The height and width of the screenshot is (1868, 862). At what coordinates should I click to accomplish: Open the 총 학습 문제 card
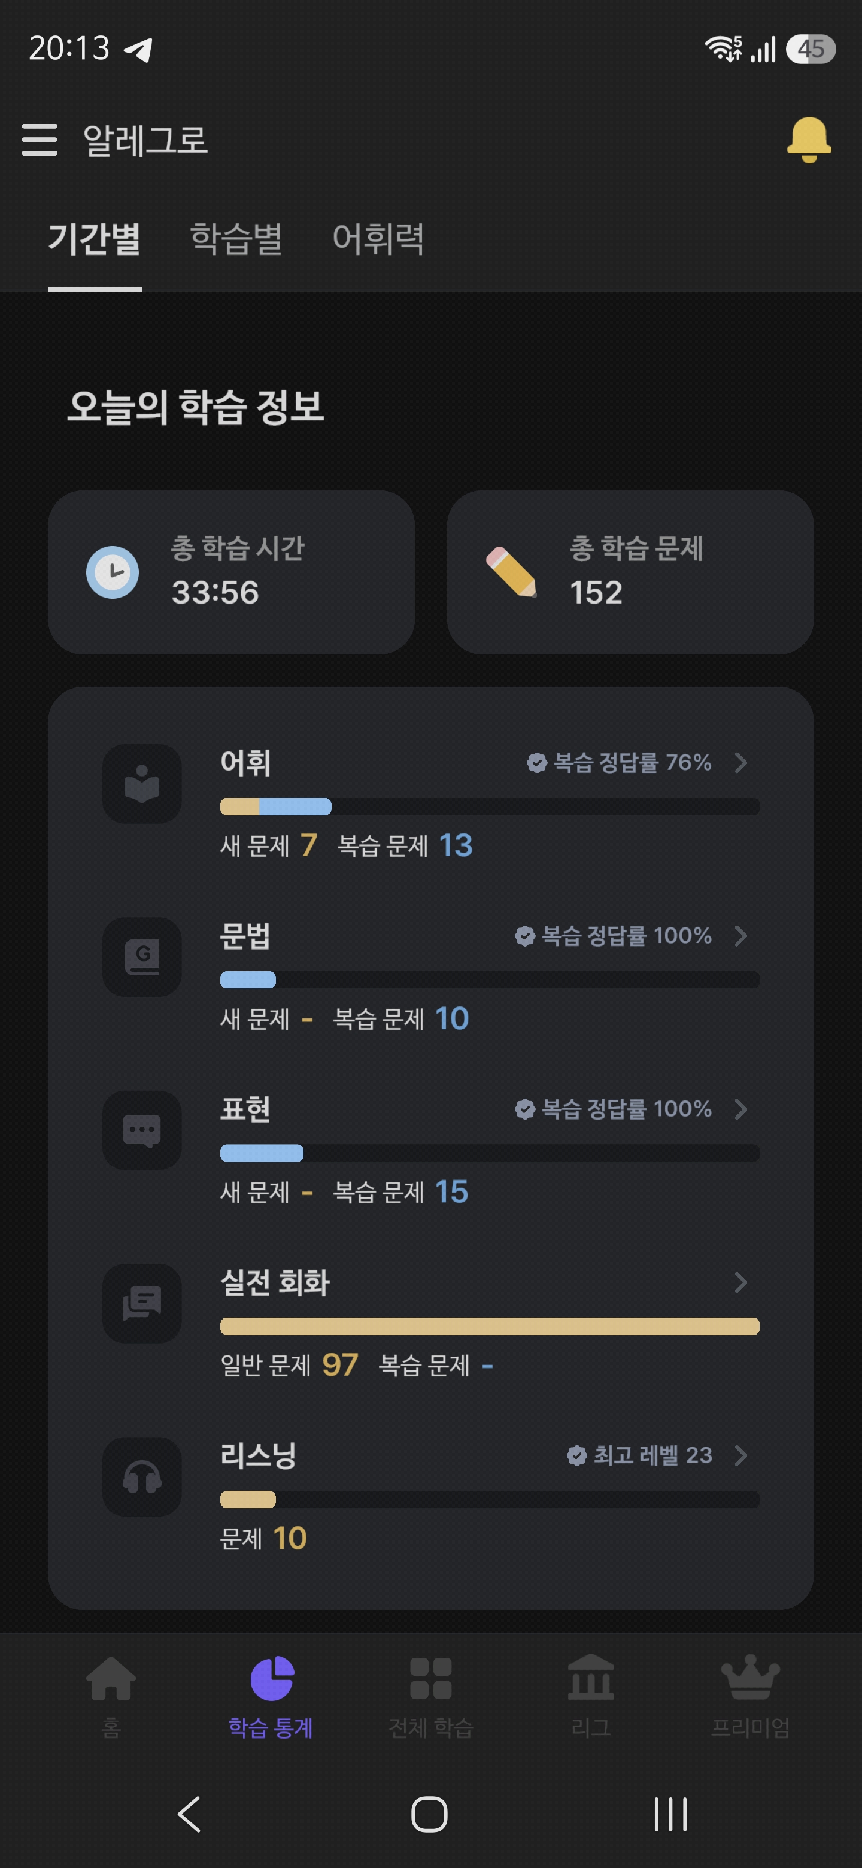pyautogui.click(x=630, y=573)
